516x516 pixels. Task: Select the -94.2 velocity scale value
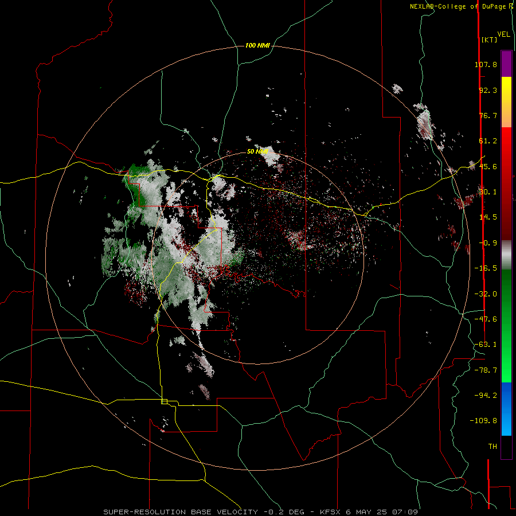486,396
